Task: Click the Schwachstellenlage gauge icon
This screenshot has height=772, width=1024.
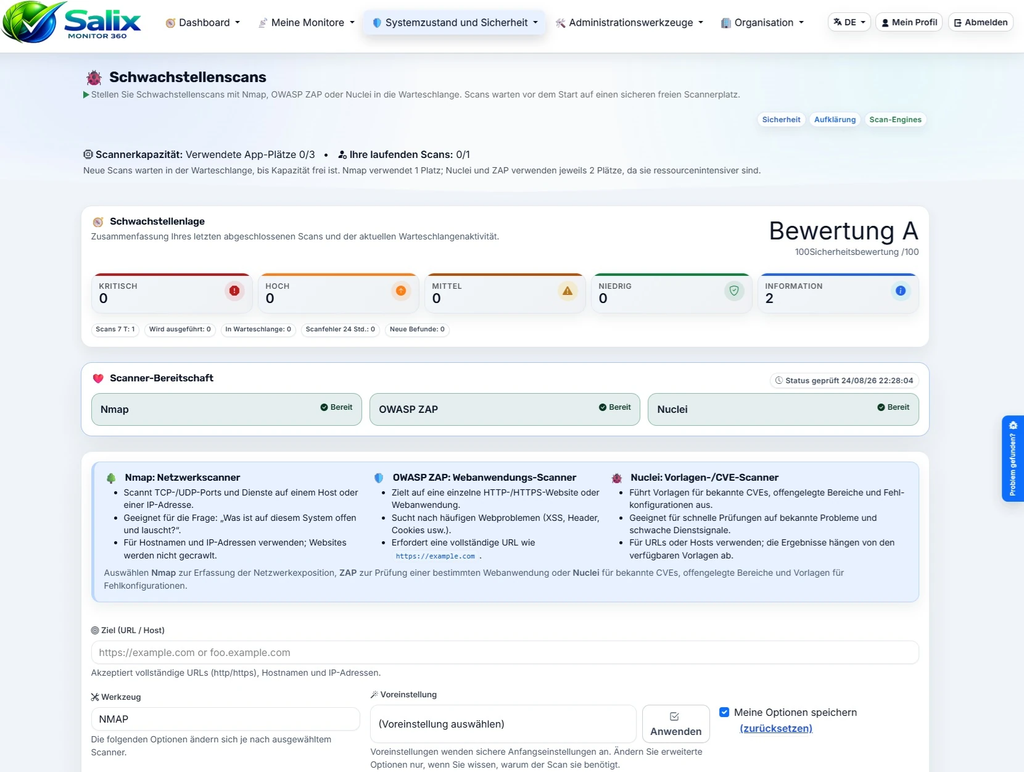Action: [x=98, y=222]
